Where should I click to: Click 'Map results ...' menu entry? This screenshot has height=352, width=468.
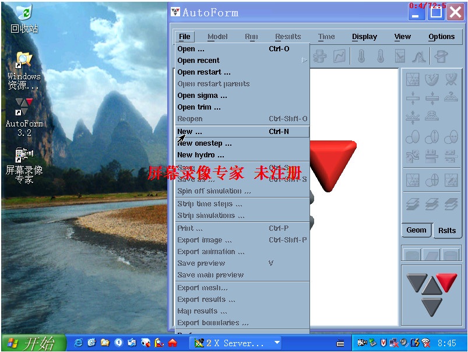242,311
